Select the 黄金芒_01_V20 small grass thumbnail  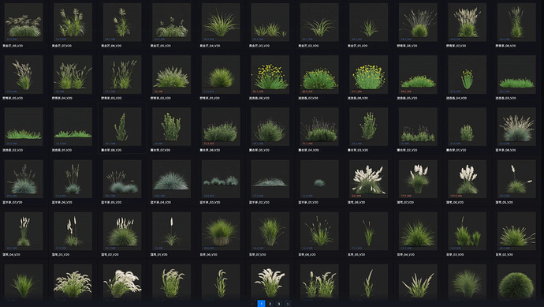[x=368, y=22]
